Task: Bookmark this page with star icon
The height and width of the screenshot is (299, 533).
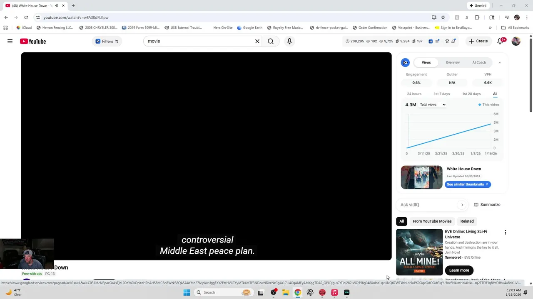Action: pyautogui.click(x=443, y=17)
